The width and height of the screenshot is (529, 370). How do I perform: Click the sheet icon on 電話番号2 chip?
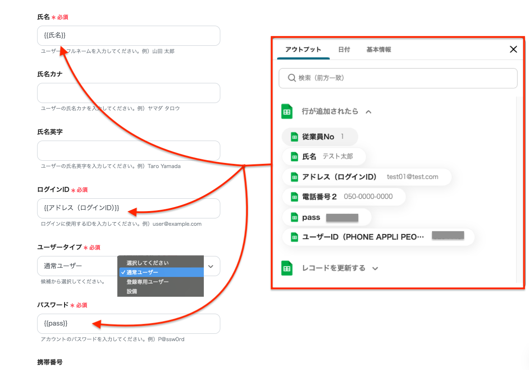294,197
